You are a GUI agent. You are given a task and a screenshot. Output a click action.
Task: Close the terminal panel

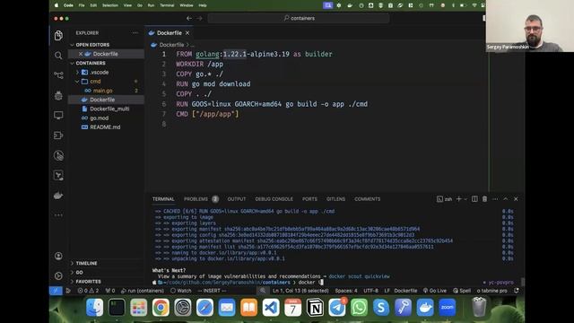[x=516, y=199]
